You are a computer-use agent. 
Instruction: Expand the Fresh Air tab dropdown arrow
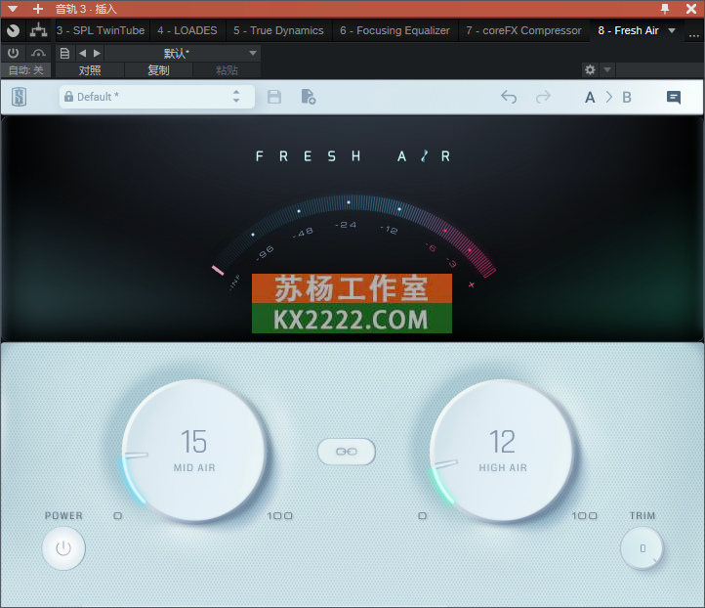pyautogui.click(x=672, y=30)
